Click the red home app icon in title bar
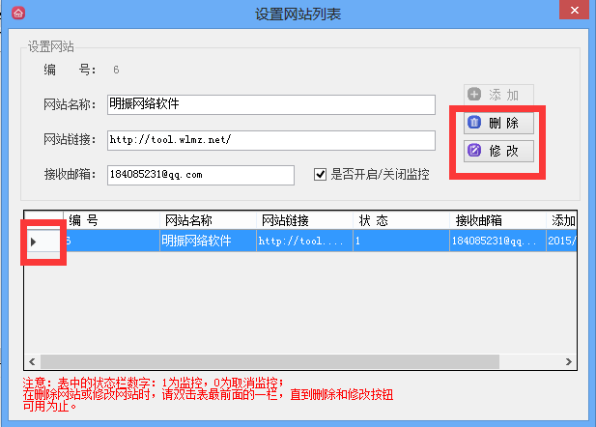 click(x=18, y=14)
